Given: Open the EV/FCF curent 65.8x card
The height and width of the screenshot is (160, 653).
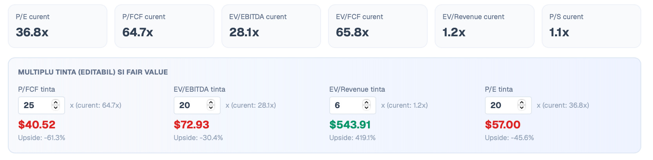Looking at the screenshot, I should (x=378, y=26).
